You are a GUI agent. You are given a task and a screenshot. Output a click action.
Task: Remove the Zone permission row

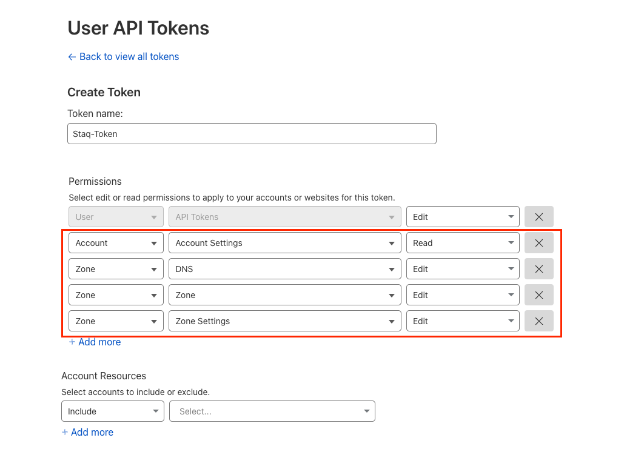[538, 294]
